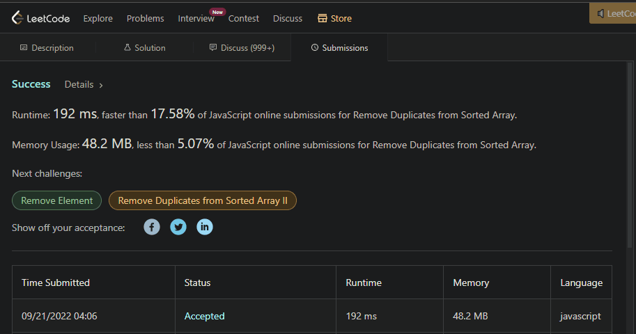Switch to the Solution tab
The image size is (636, 334).
click(x=145, y=48)
